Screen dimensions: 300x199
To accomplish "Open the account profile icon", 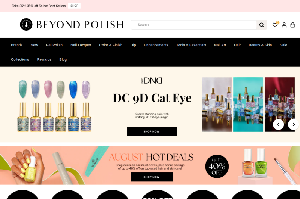I will pyautogui.click(x=284, y=25).
